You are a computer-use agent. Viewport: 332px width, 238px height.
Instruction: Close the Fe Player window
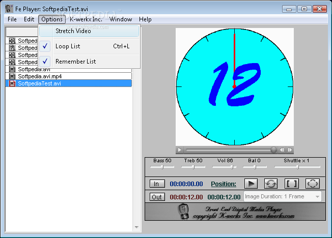click(x=319, y=9)
